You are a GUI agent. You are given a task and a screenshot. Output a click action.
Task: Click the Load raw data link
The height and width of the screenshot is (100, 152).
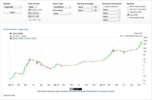pos(9,95)
